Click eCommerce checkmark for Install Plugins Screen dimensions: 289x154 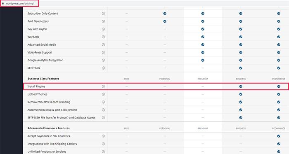(279, 86)
